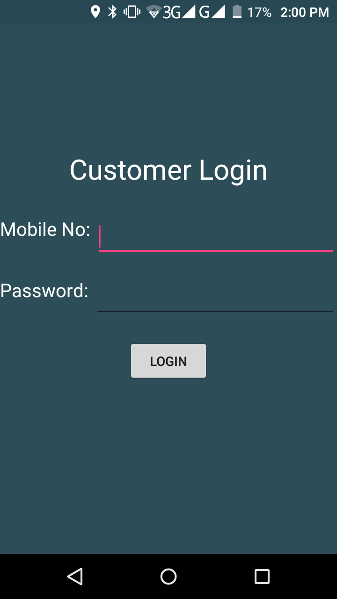The height and width of the screenshot is (599, 337).
Task: Focus the Password input field
Action: 215,297
